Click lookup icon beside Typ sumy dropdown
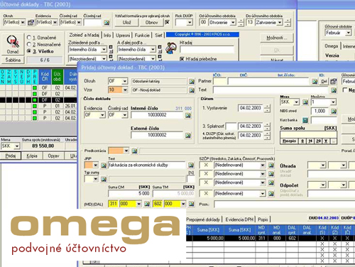Image resolution: width=355 pixels, height=267 pixels. click(x=104, y=179)
